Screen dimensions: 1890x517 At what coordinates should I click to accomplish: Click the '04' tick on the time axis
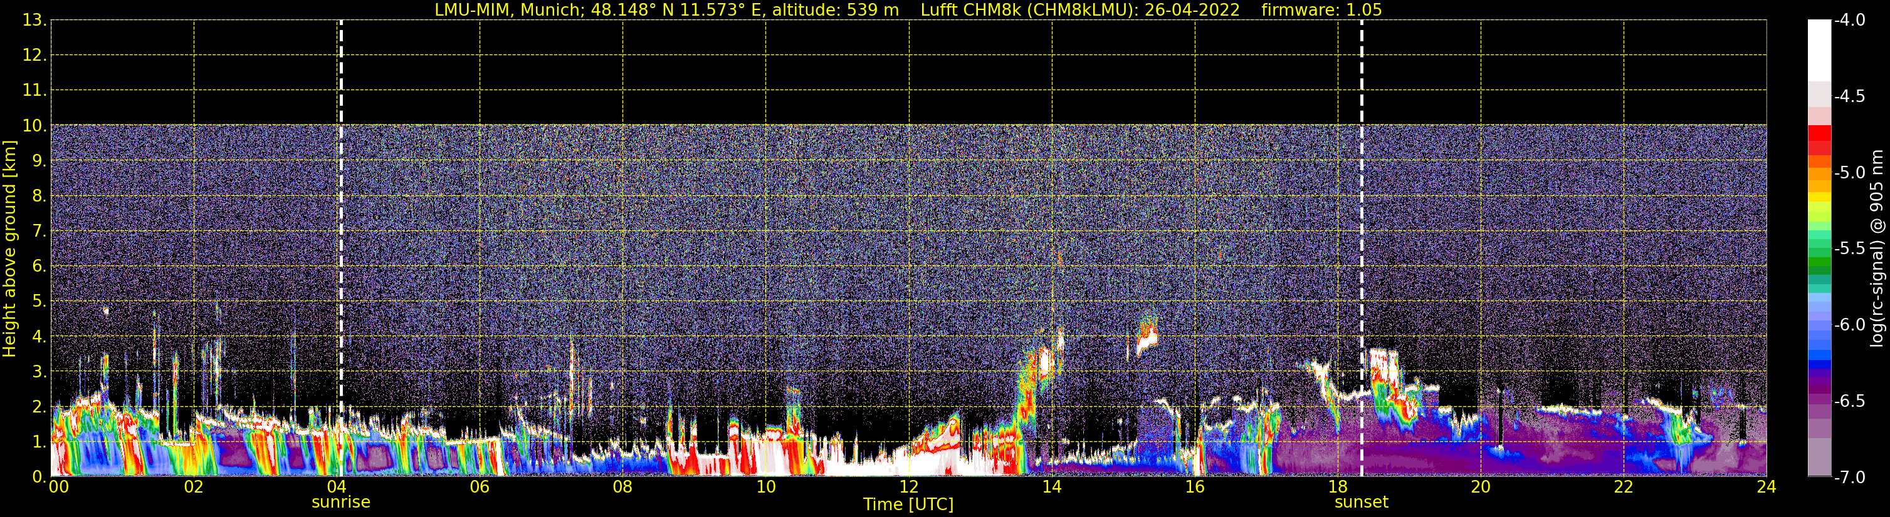click(337, 487)
